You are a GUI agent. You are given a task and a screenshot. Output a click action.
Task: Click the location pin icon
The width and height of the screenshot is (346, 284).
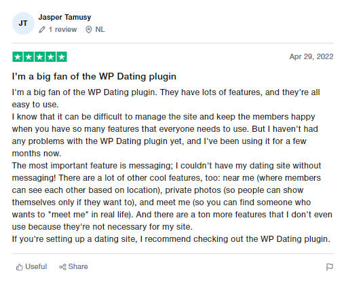point(89,30)
